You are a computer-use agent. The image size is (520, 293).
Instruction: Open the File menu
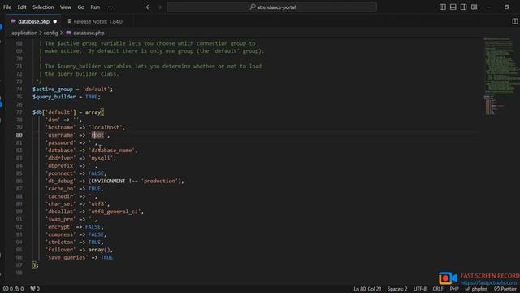point(7,7)
